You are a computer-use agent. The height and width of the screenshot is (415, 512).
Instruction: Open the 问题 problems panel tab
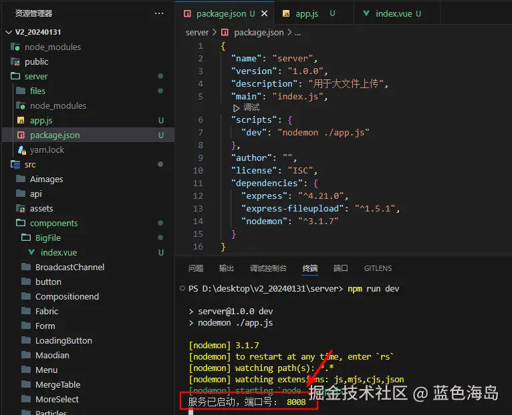click(x=196, y=268)
